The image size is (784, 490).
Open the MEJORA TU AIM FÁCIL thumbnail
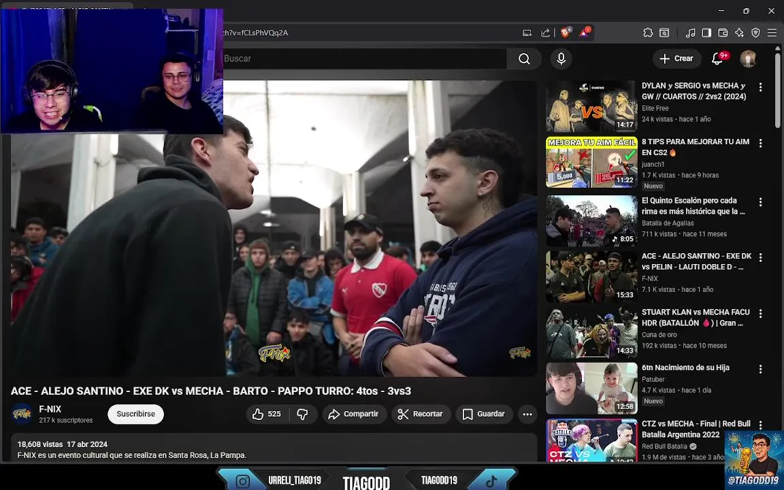591,163
